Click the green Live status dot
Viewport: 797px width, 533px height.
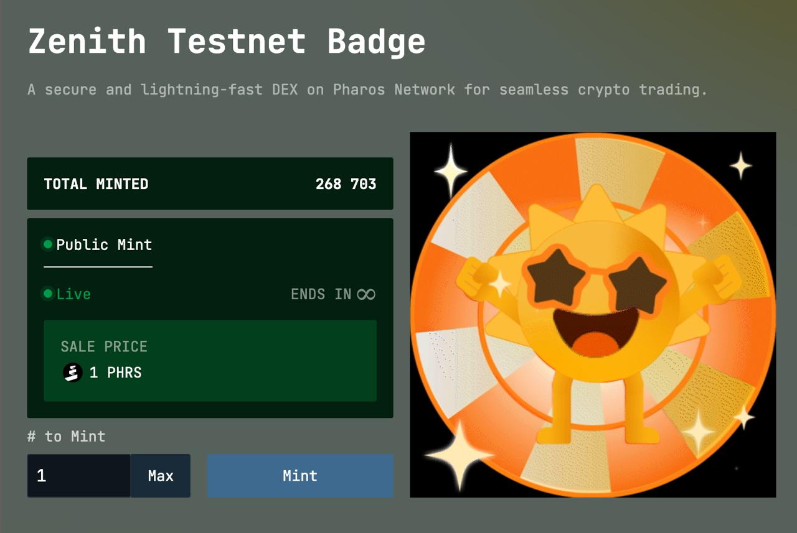(x=48, y=294)
